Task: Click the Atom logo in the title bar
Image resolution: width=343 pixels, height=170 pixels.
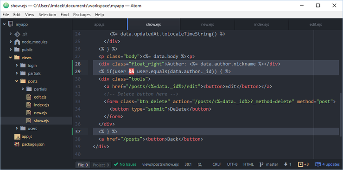Action: pos(6,6)
